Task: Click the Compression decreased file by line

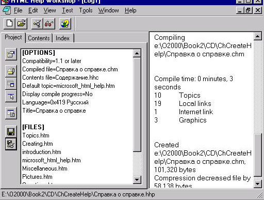Action: point(203,178)
